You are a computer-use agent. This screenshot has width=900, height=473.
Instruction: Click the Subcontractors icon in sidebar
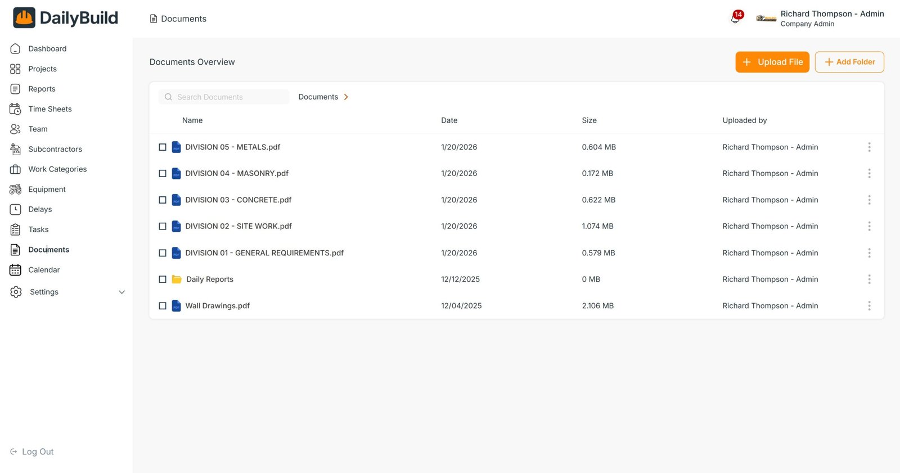click(15, 149)
